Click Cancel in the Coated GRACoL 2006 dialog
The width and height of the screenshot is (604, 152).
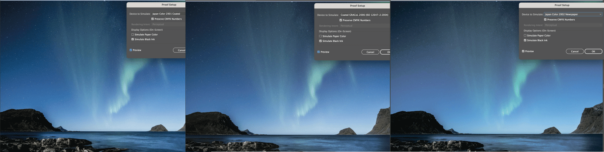click(x=370, y=52)
